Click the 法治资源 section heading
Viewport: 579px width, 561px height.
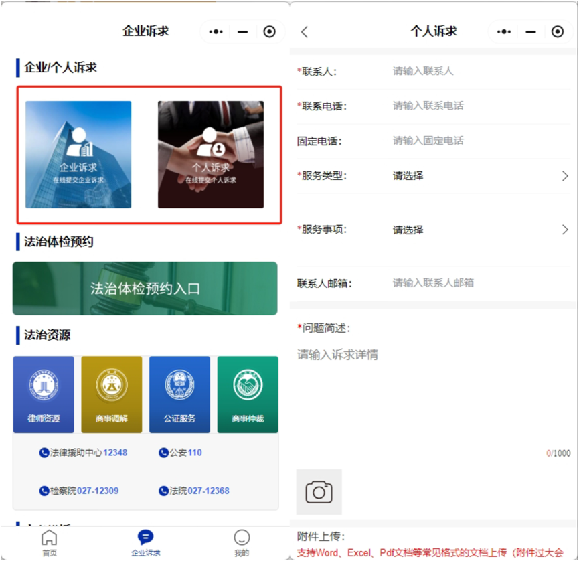[47, 335]
